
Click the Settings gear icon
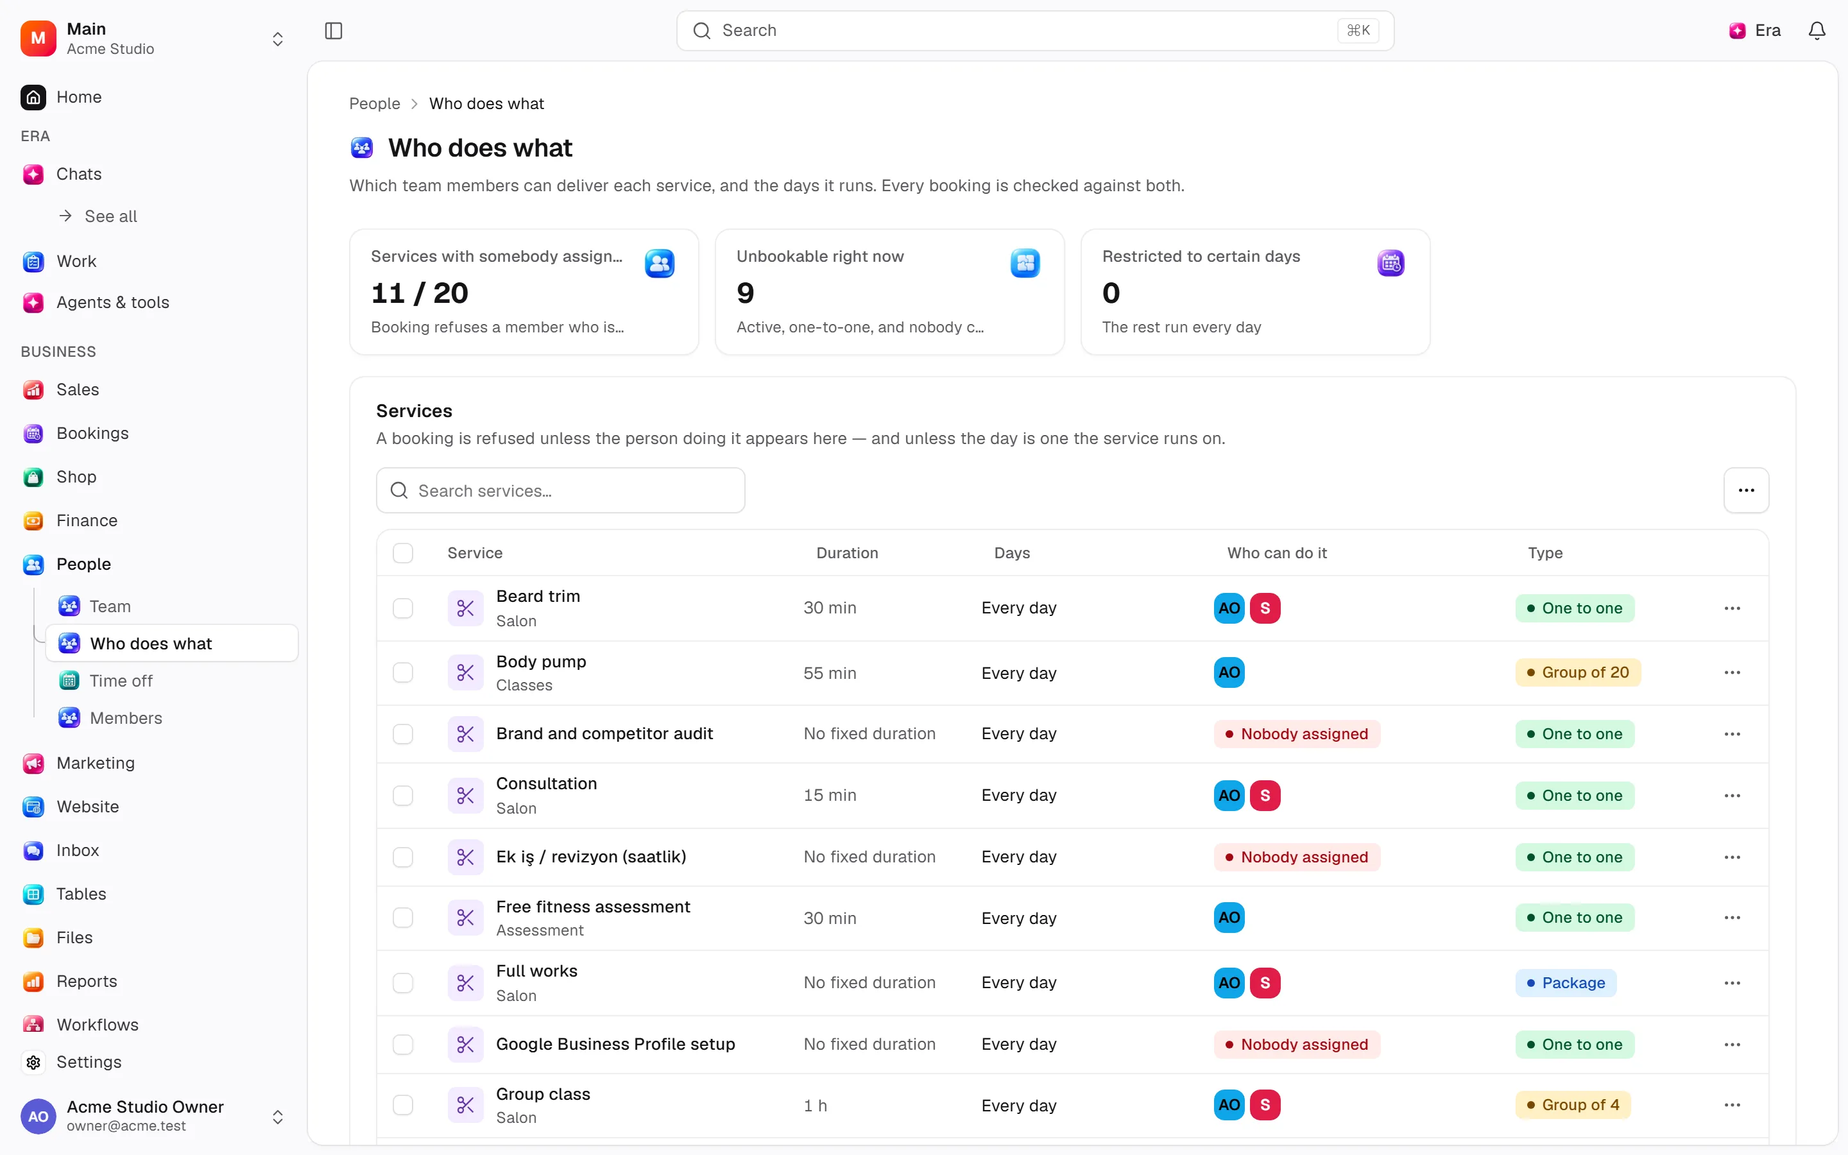point(33,1062)
